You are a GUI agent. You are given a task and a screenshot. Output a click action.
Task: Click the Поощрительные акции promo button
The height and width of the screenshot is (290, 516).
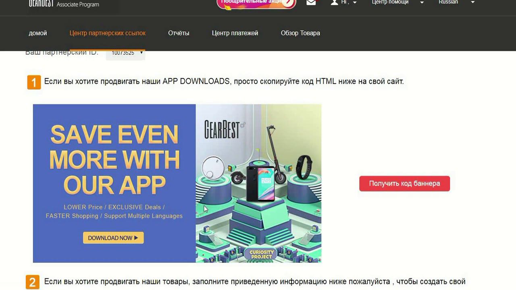256,3
